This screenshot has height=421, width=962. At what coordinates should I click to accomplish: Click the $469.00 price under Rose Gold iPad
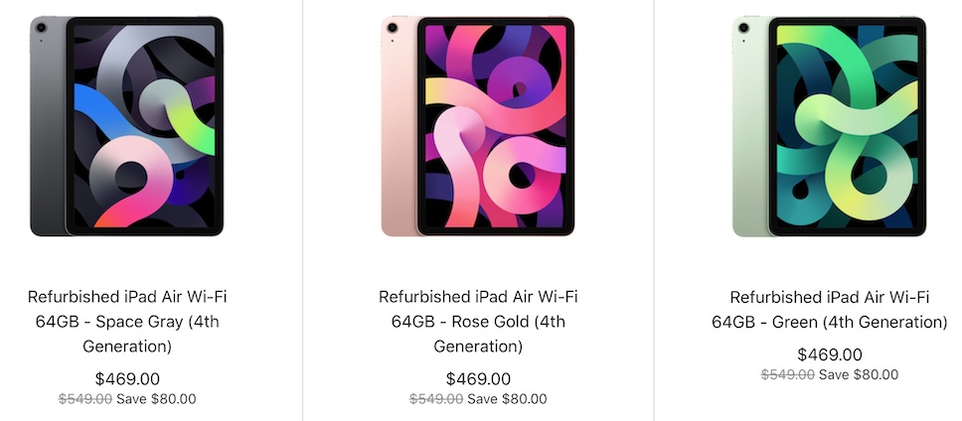tap(478, 378)
